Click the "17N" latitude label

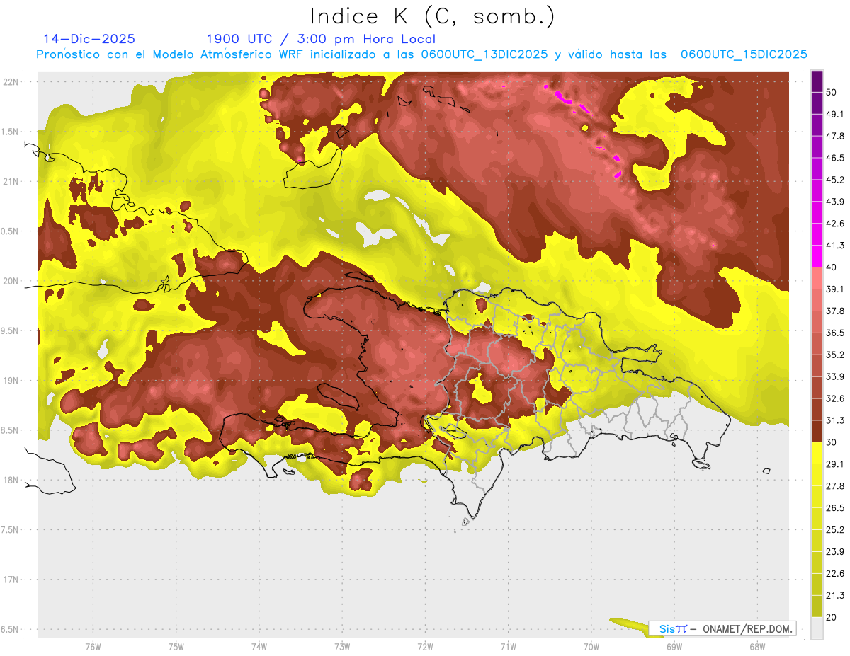12,580
